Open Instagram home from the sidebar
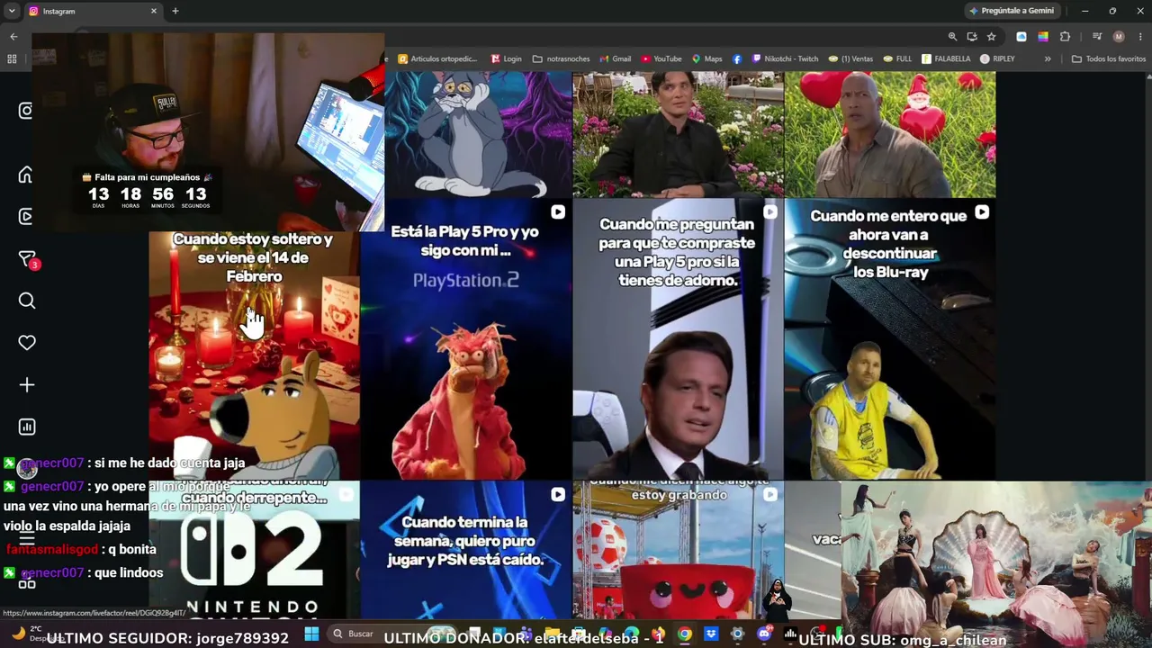Image resolution: width=1152 pixels, height=648 pixels. pos(26,175)
